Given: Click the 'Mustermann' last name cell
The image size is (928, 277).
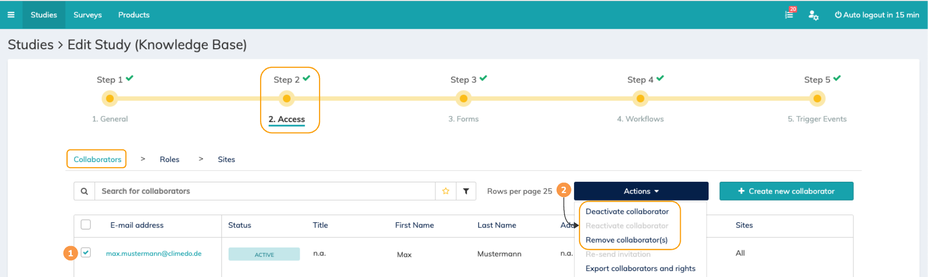Looking at the screenshot, I should coord(499,254).
